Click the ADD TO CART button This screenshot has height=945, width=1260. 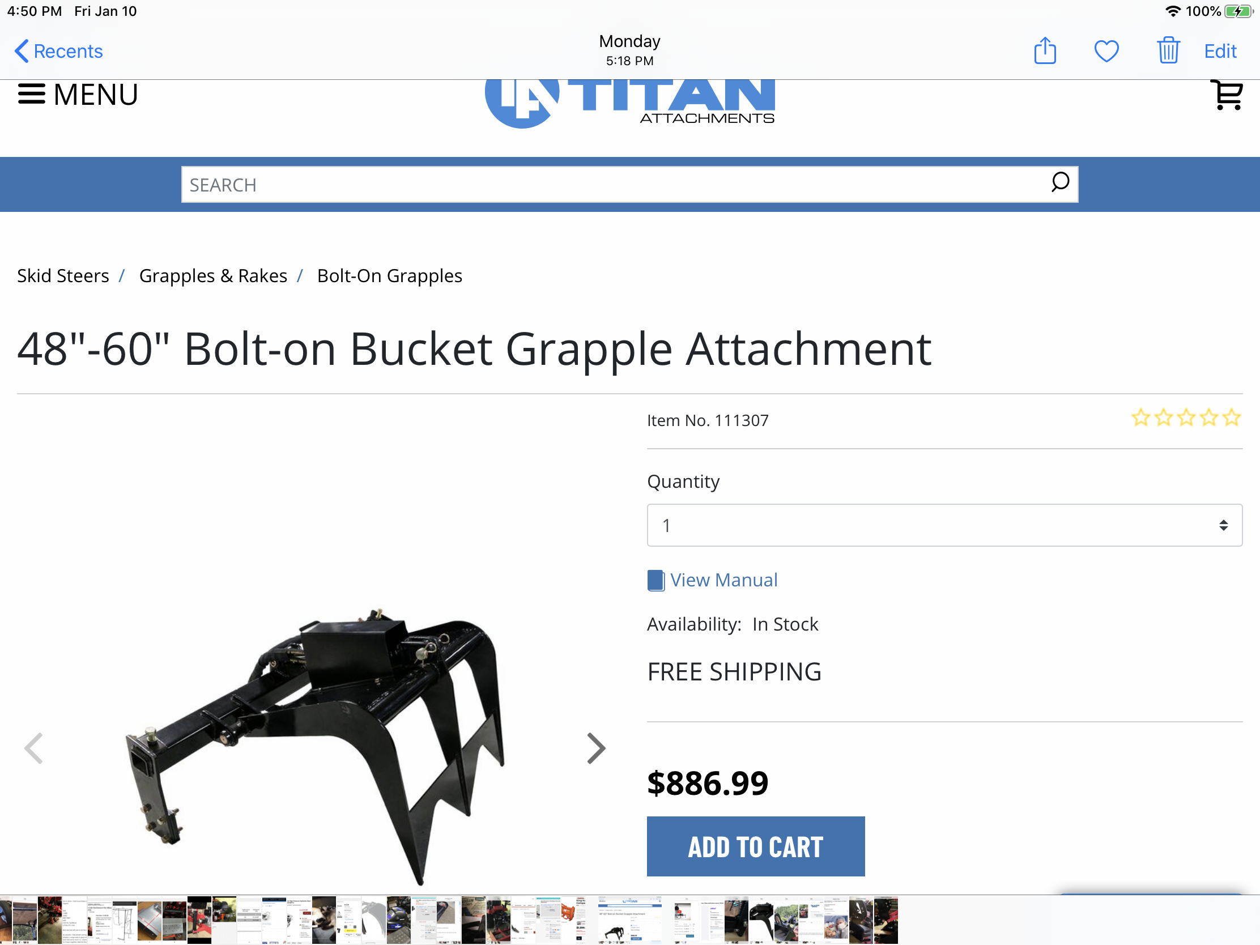756,846
